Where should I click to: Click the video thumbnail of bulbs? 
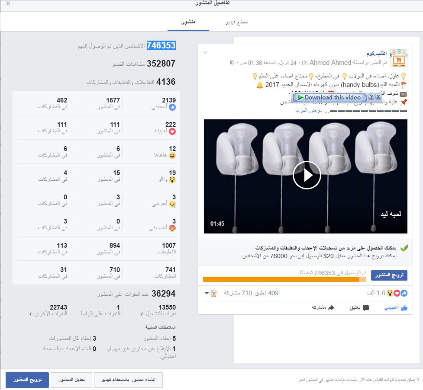pos(305,176)
